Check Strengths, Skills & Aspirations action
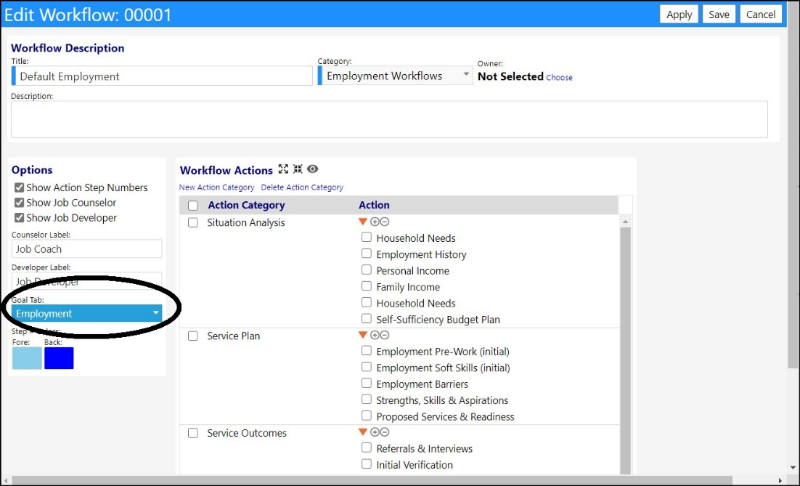 pyautogui.click(x=367, y=400)
